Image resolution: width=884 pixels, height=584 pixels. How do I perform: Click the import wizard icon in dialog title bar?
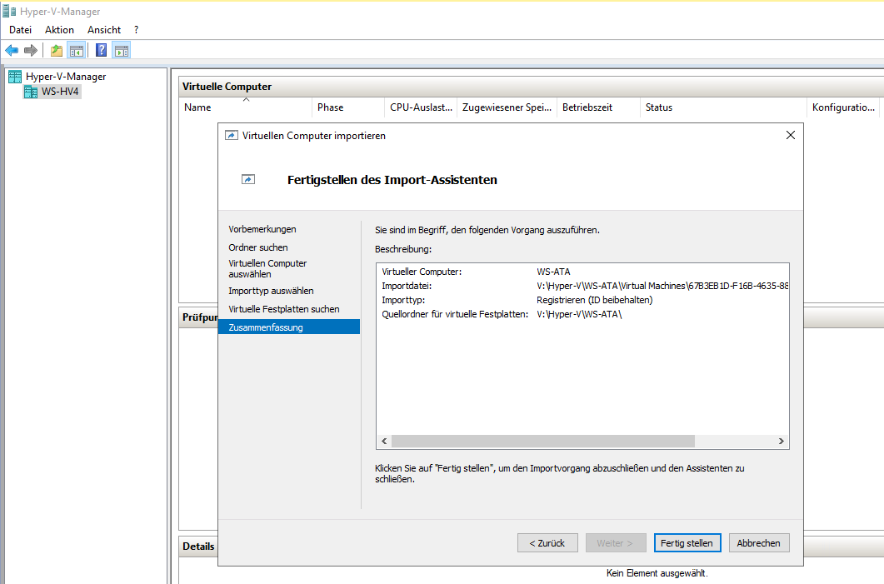click(231, 135)
